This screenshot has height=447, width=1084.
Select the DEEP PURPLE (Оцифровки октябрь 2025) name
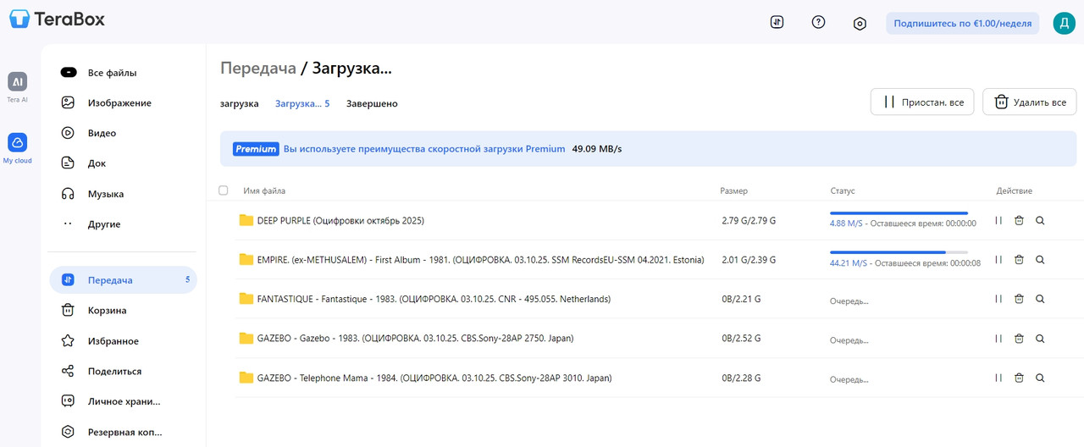click(340, 220)
